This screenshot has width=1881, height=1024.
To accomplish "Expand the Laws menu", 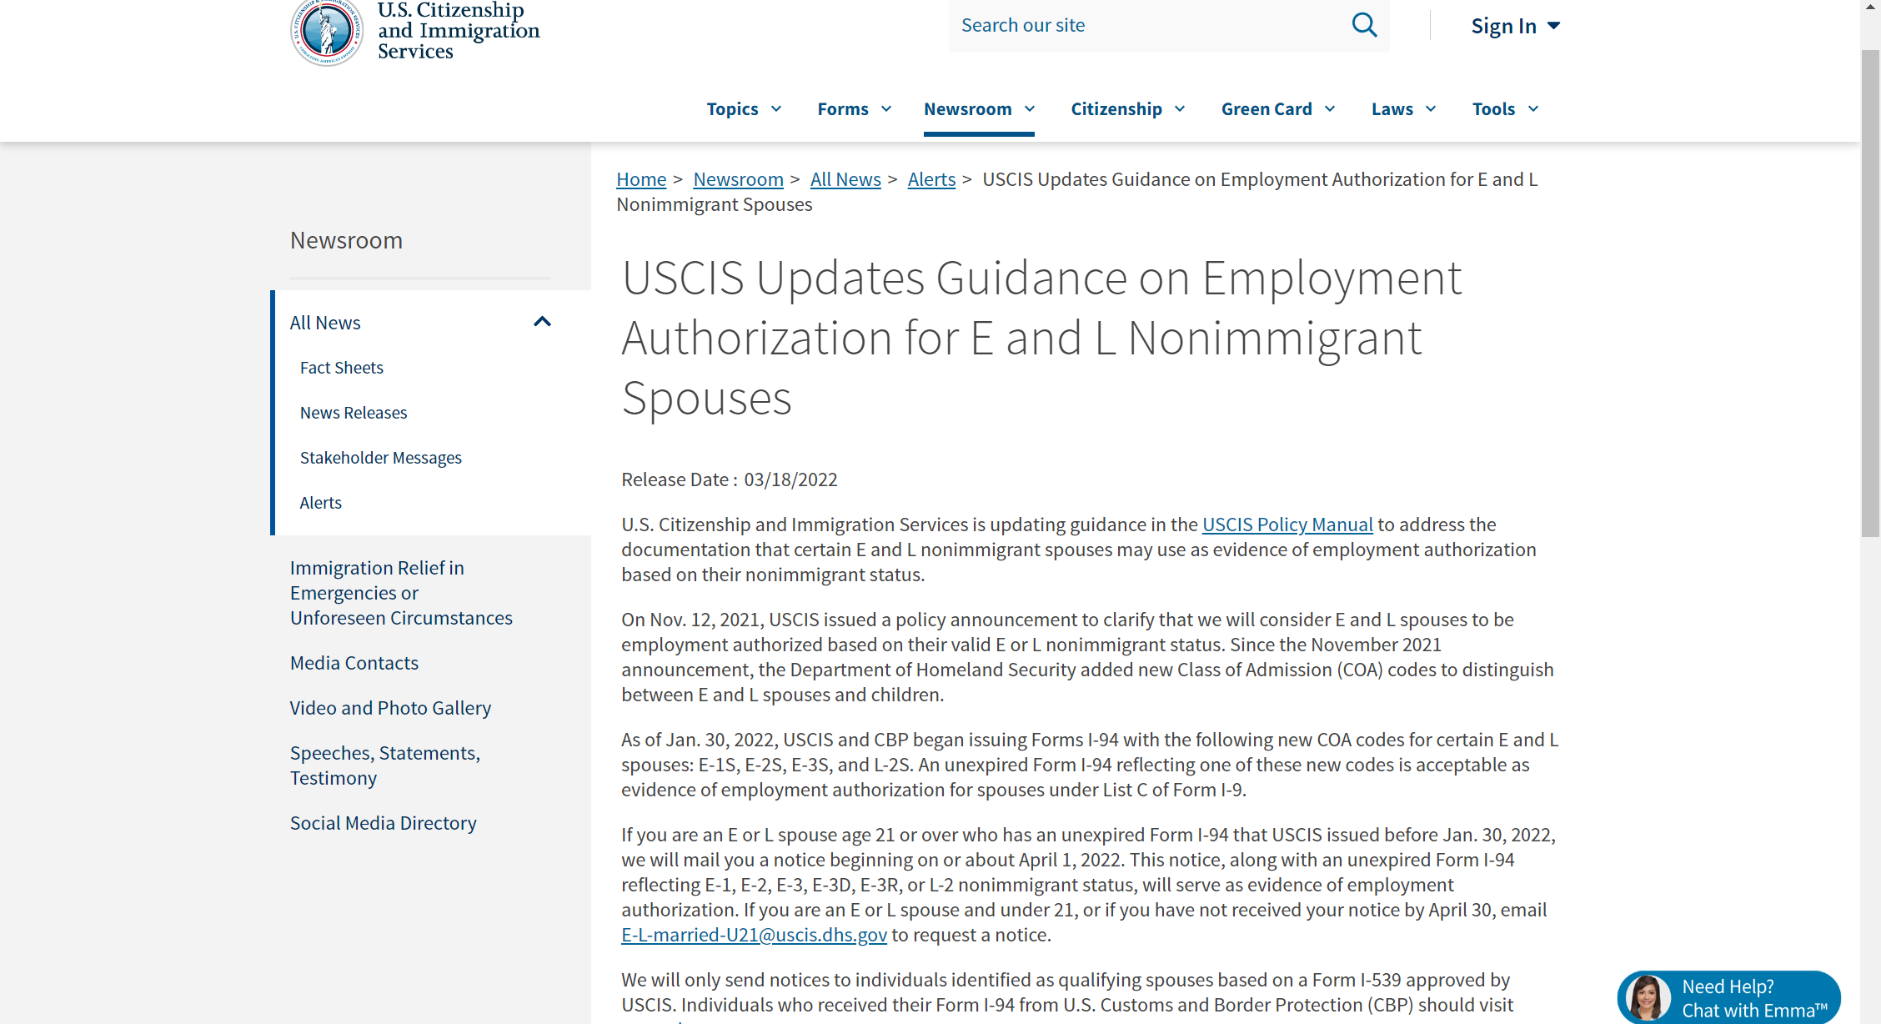I will click(1403, 109).
